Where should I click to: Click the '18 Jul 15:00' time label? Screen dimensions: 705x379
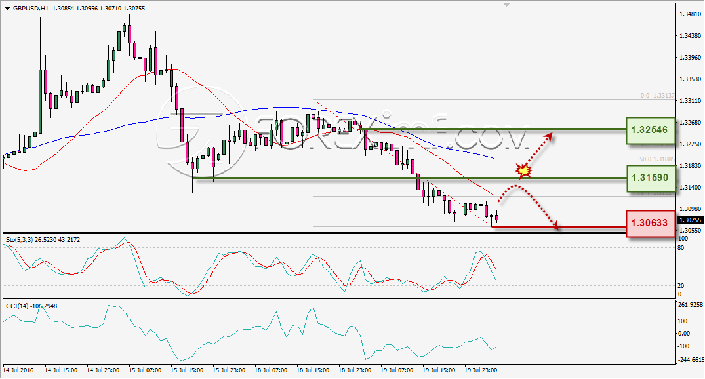[313, 370]
